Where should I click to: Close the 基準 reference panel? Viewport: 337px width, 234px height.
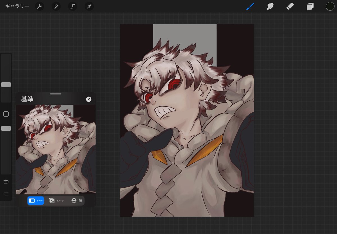point(89,99)
